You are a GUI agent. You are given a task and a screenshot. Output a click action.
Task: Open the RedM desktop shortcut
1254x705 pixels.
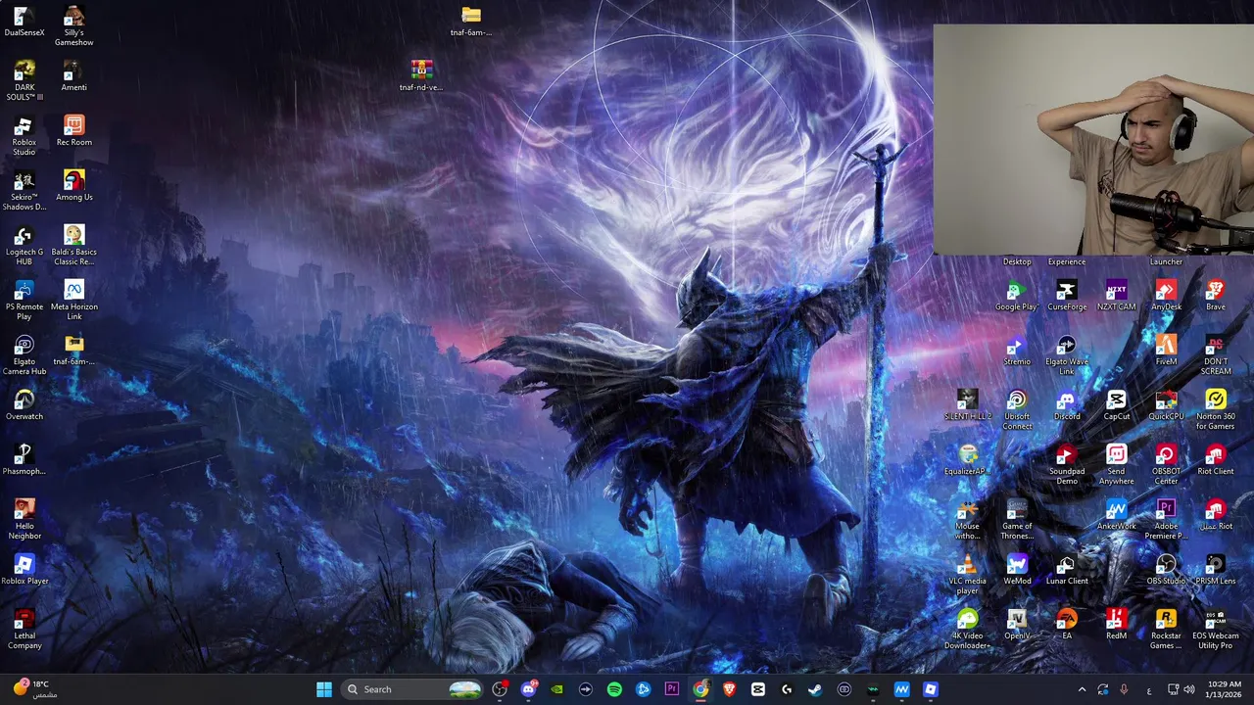[1116, 625]
